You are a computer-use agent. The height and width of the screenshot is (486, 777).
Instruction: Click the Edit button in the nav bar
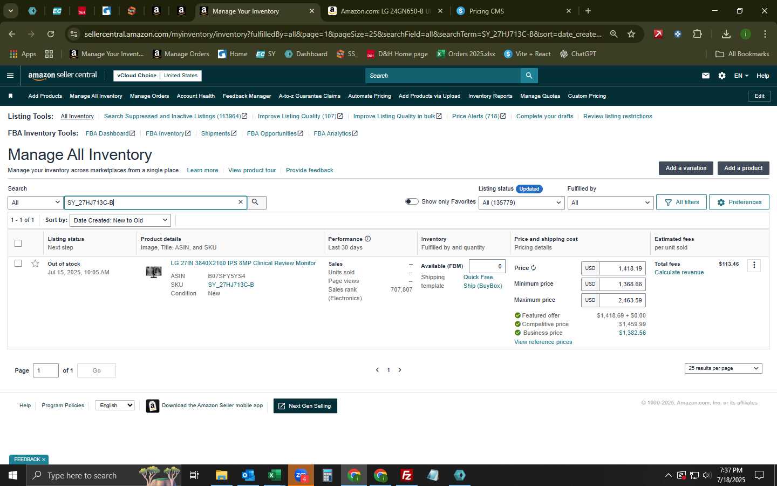pos(759,96)
